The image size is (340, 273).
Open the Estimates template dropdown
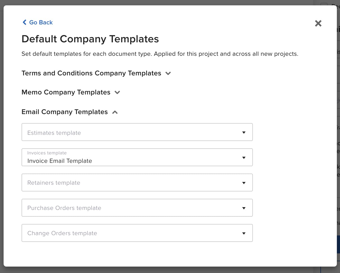tap(137, 132)
